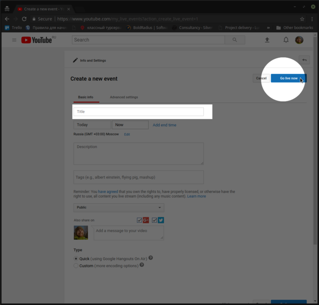Open the notifications bell
This screenshot has width=319, height=305.
click(286, 40)
